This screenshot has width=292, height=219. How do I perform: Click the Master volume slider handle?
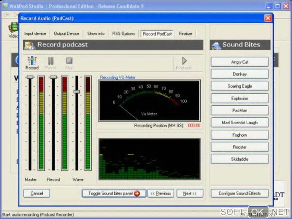30,77
